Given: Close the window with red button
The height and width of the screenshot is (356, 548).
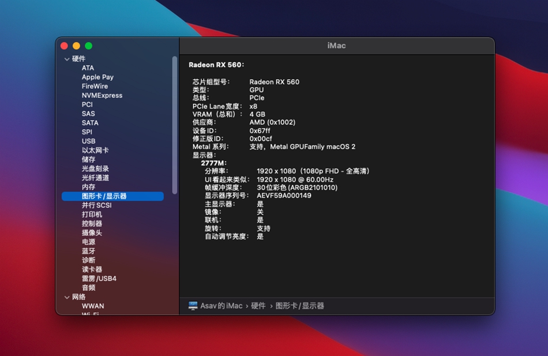Looking at the screenshot, I should [x=64, y=46].
